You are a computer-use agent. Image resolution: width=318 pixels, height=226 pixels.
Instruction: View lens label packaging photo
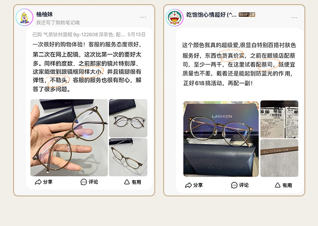[279, 119]
